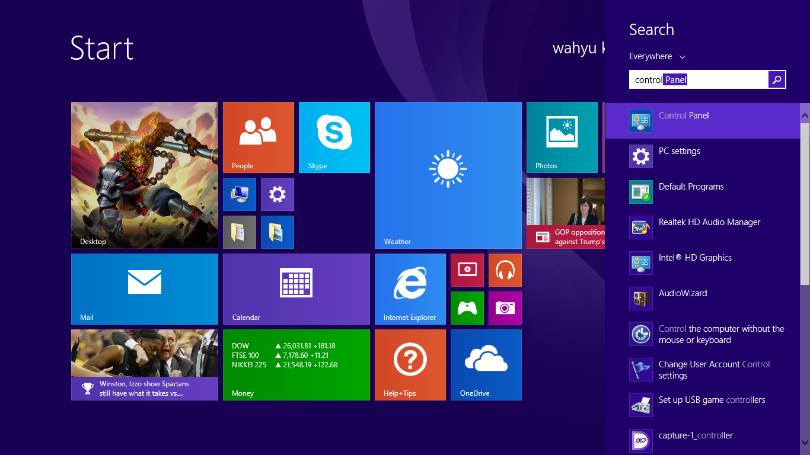Click the search magnifier button
Image resolution: width=810 pixels, height=455 pixels.
click(x=777, y=79)
